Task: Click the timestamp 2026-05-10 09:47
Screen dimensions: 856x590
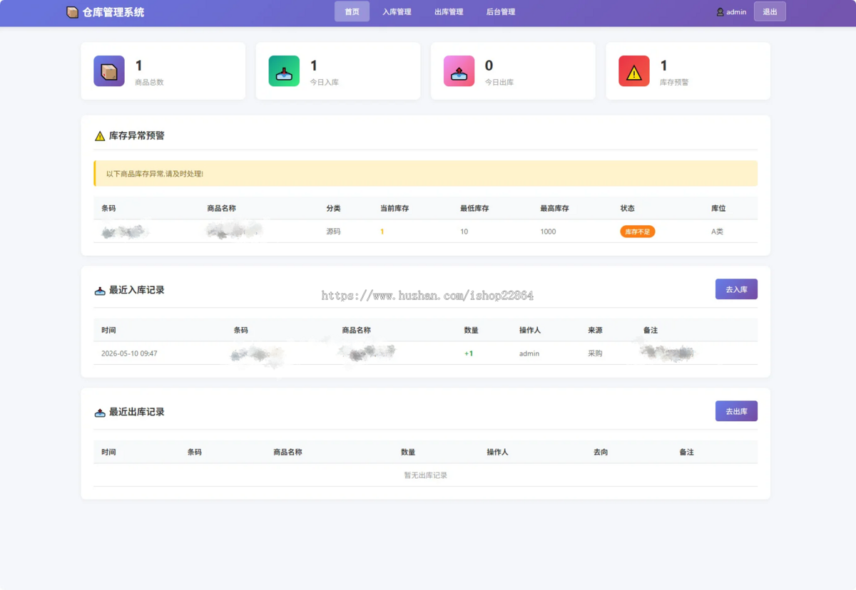Action: [129, 353]
